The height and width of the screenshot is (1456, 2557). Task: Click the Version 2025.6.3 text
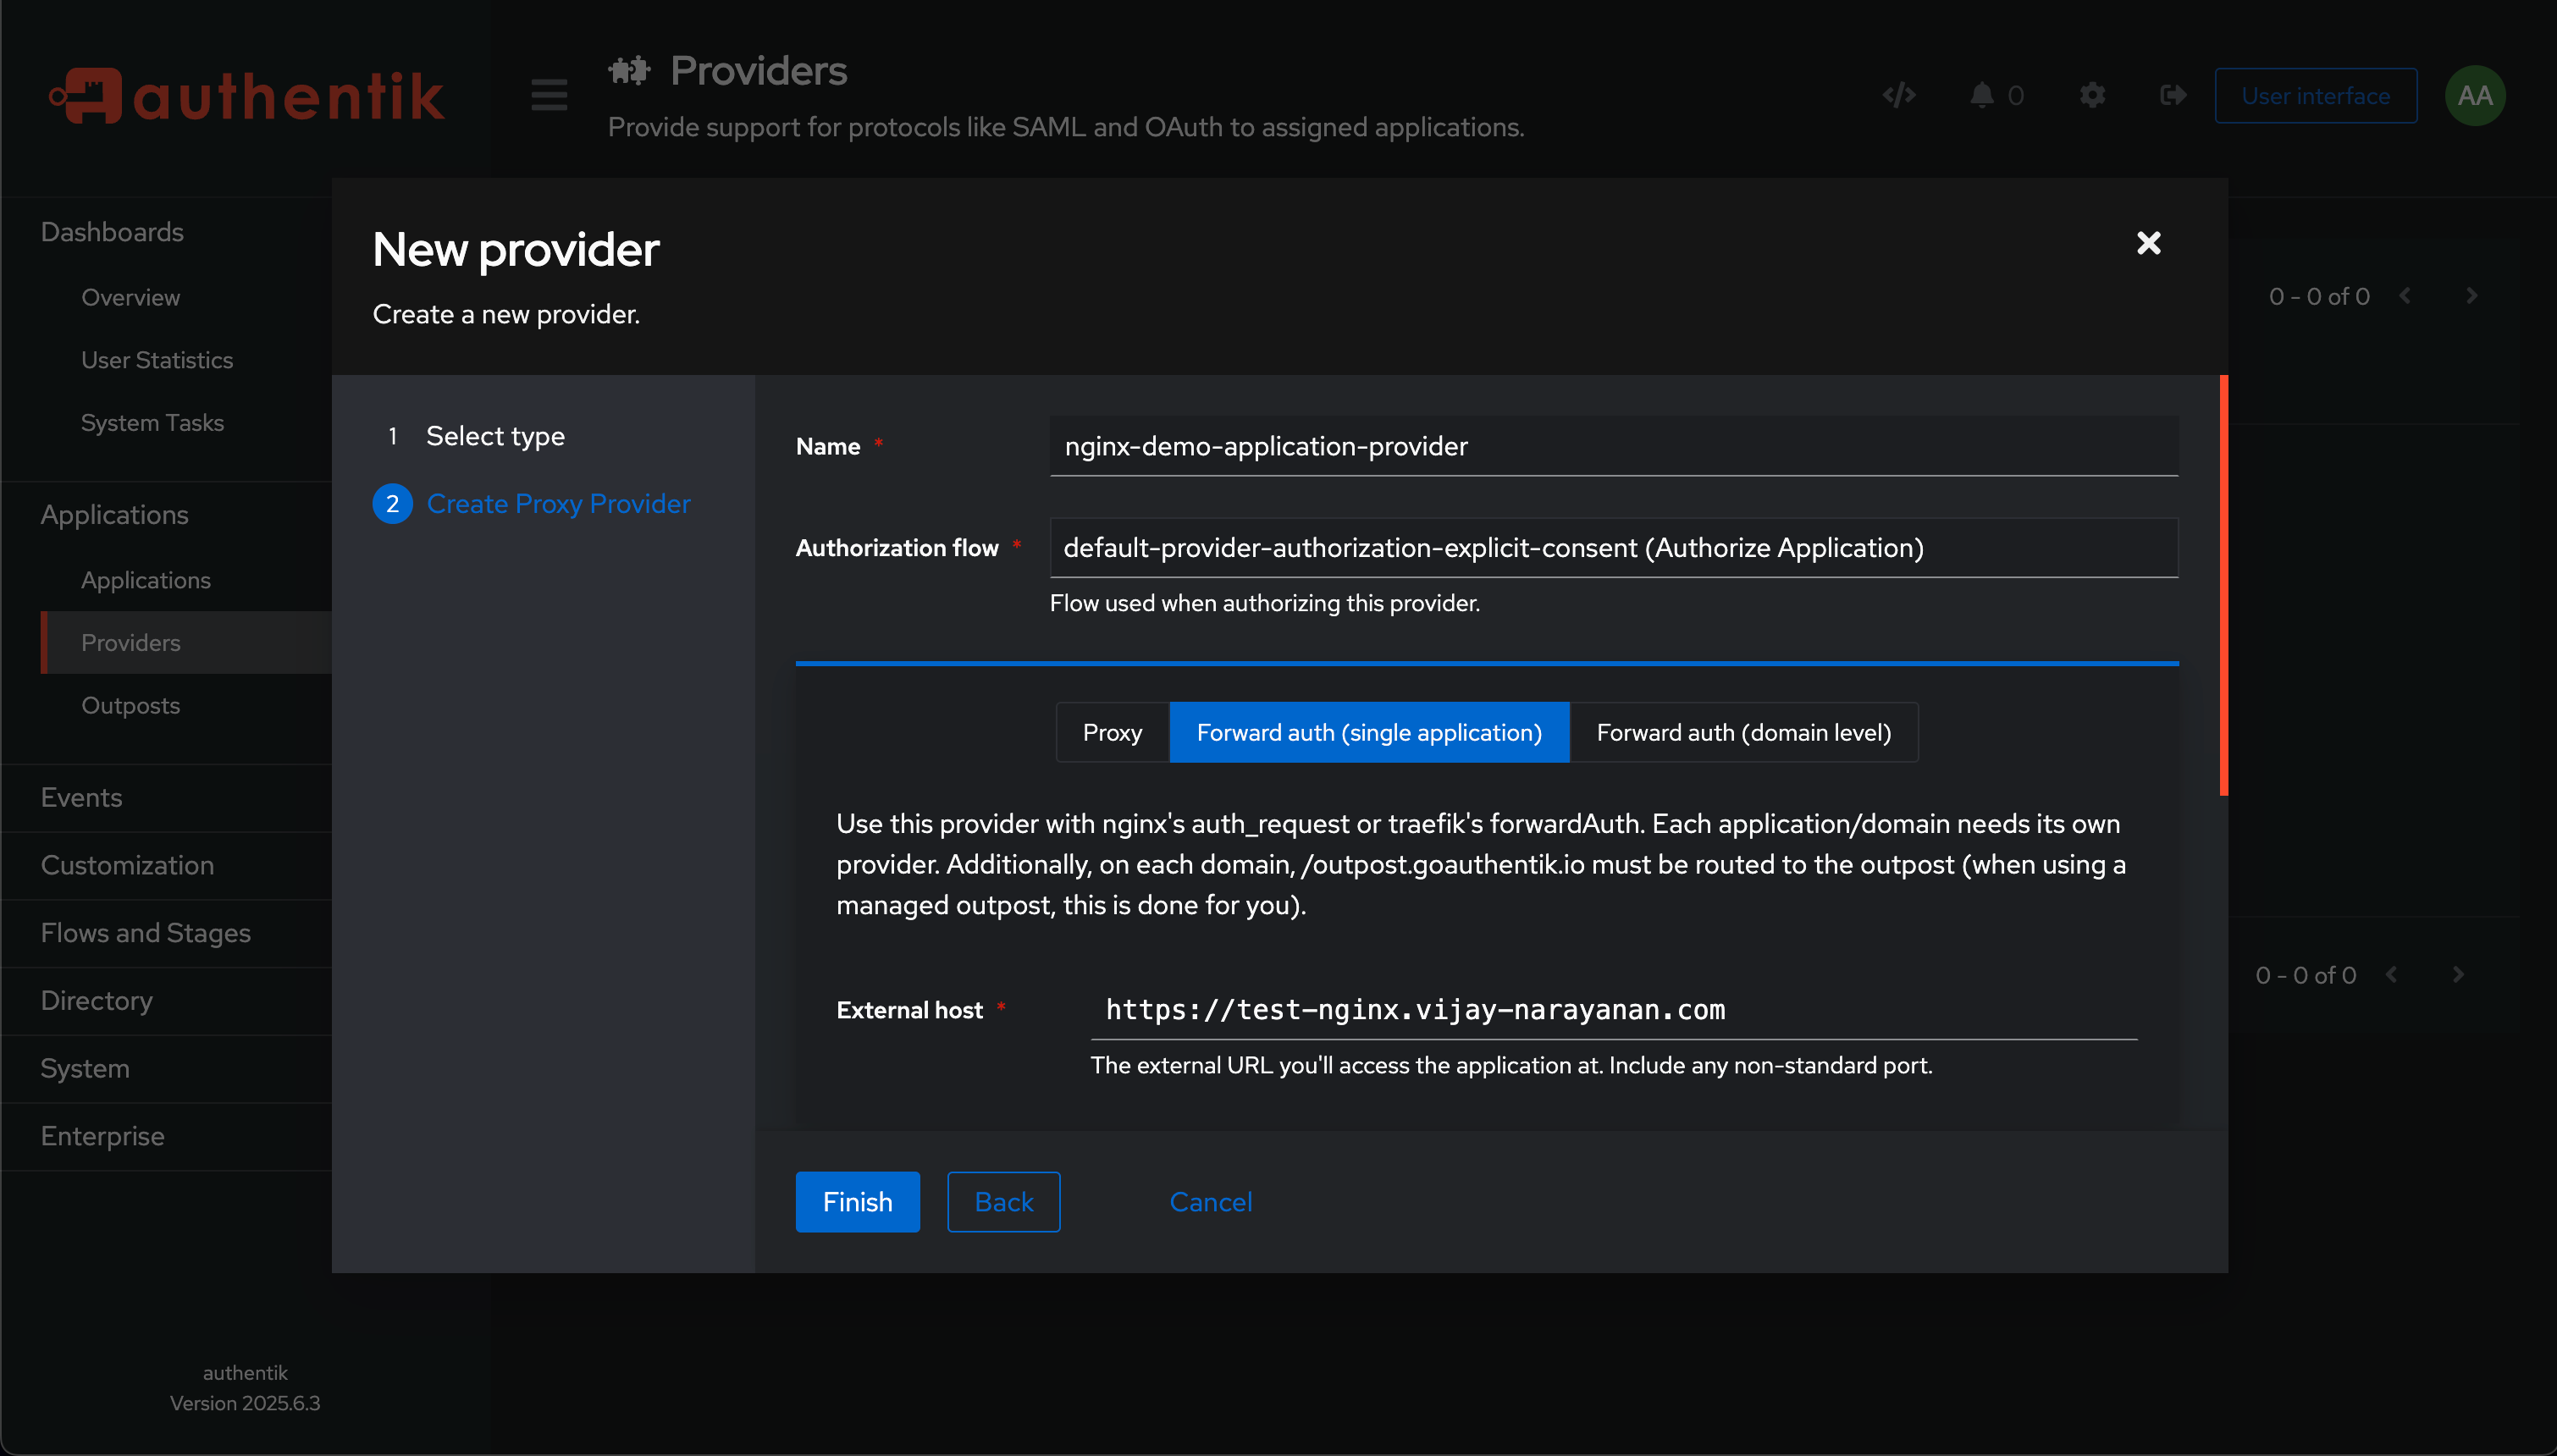click(245, 1404)
